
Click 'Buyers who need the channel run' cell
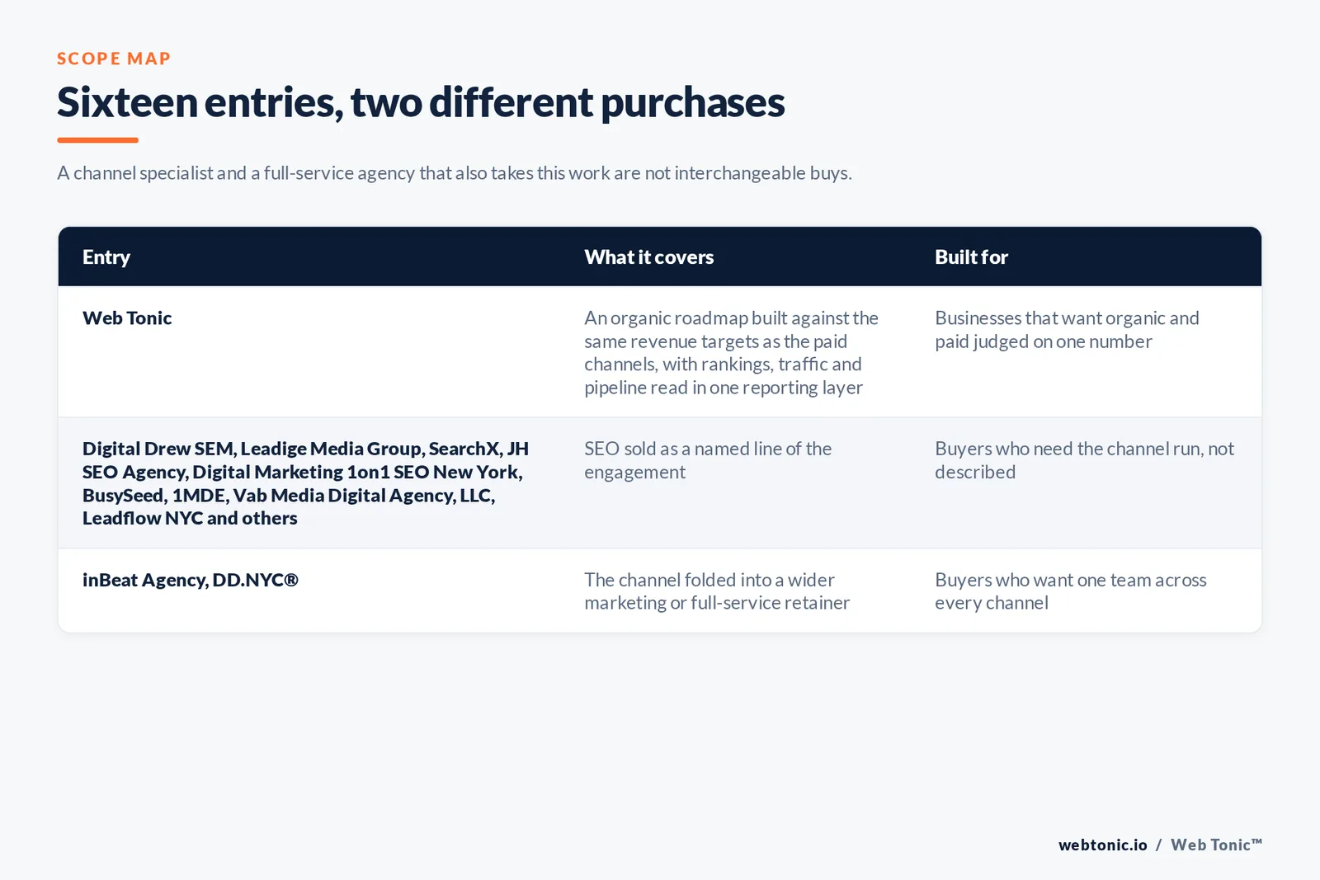click(x=1084, y=460)
